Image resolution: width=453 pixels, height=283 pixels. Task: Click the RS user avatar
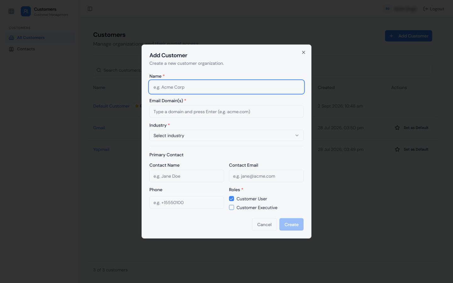click(x=388, y=9)
